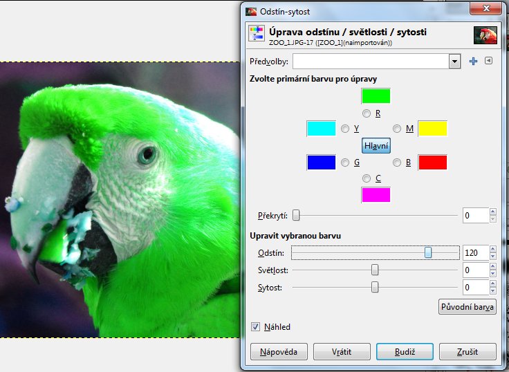Cancel with the Zrušit button
Screen dimensions: 509x372
point(468,351)
